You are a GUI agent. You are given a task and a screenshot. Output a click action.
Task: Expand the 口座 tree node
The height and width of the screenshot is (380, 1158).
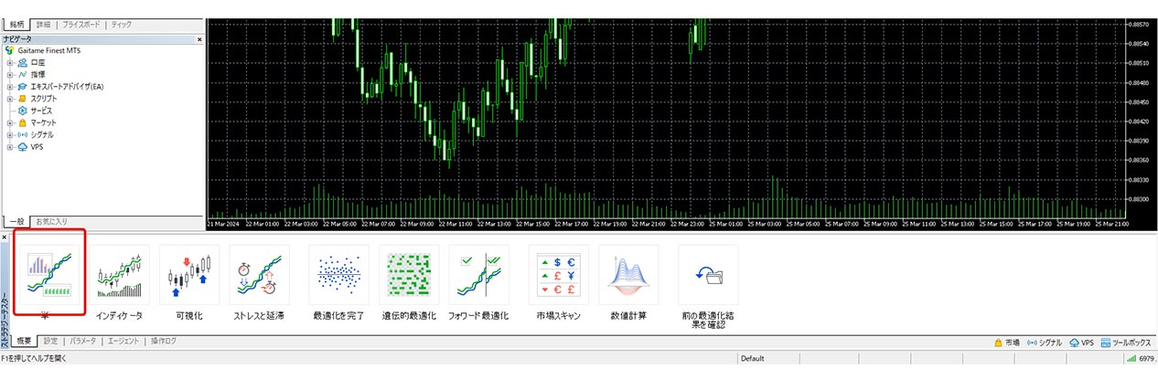coord(9,63)
